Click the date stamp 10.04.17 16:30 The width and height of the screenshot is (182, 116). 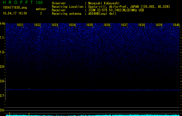click(15, 13)
